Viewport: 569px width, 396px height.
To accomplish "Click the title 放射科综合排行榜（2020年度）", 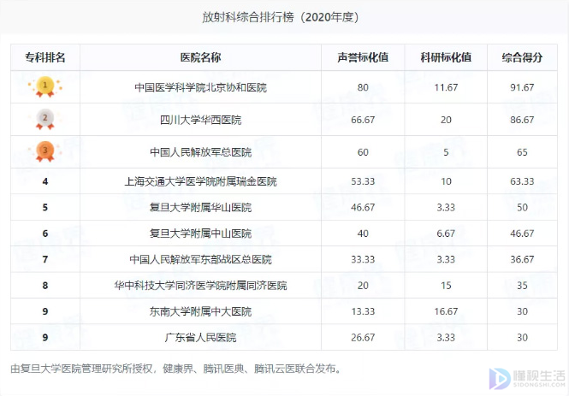I will click(x=281, y=17).
